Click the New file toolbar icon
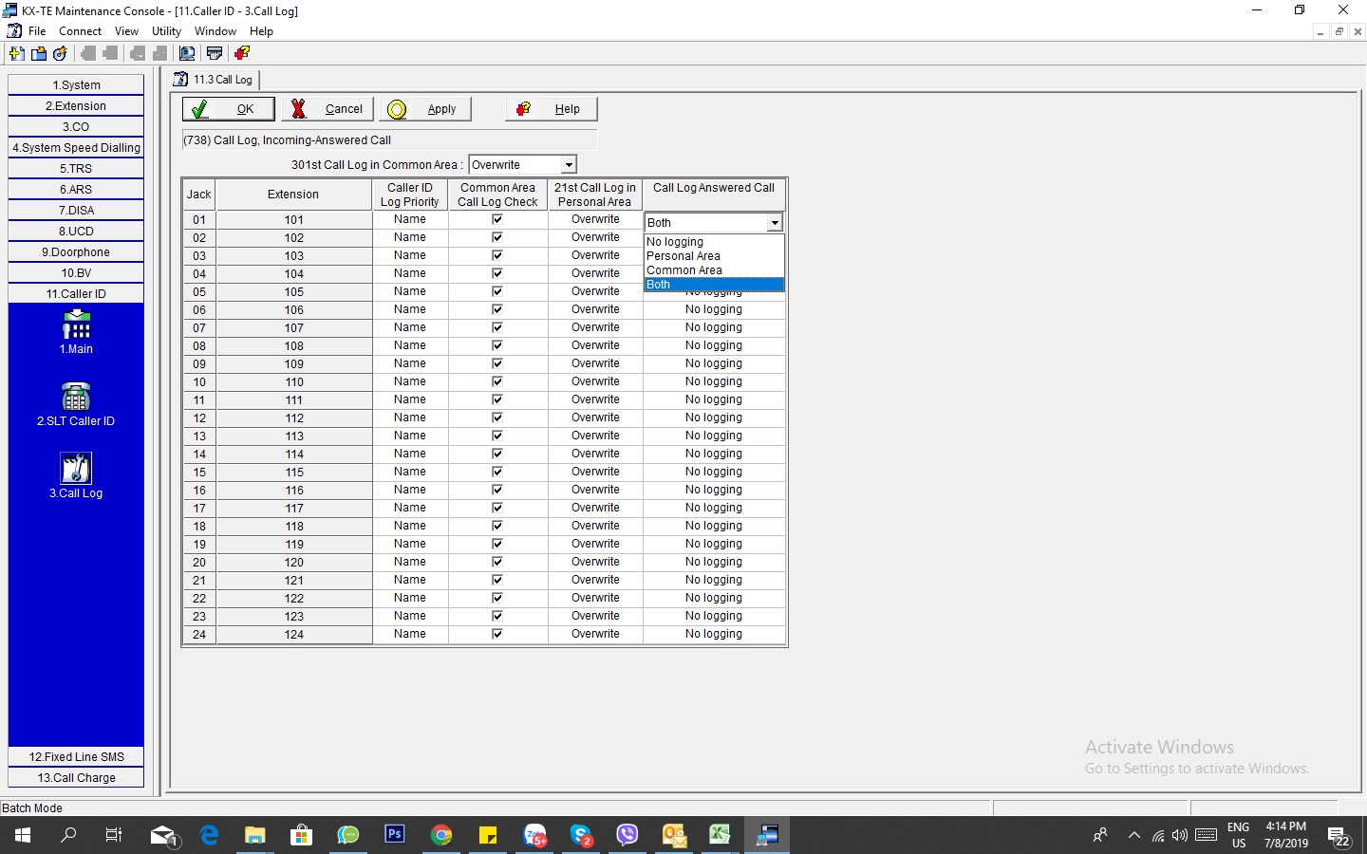The height and width of the screenshot is (854, 1367). coord(16,53)
